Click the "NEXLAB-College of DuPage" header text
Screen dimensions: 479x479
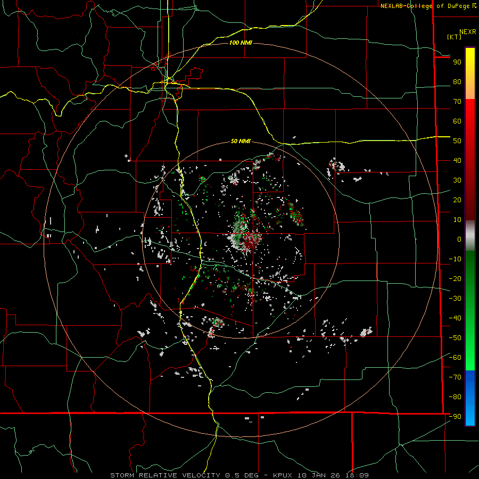click(x=426, y=6)
